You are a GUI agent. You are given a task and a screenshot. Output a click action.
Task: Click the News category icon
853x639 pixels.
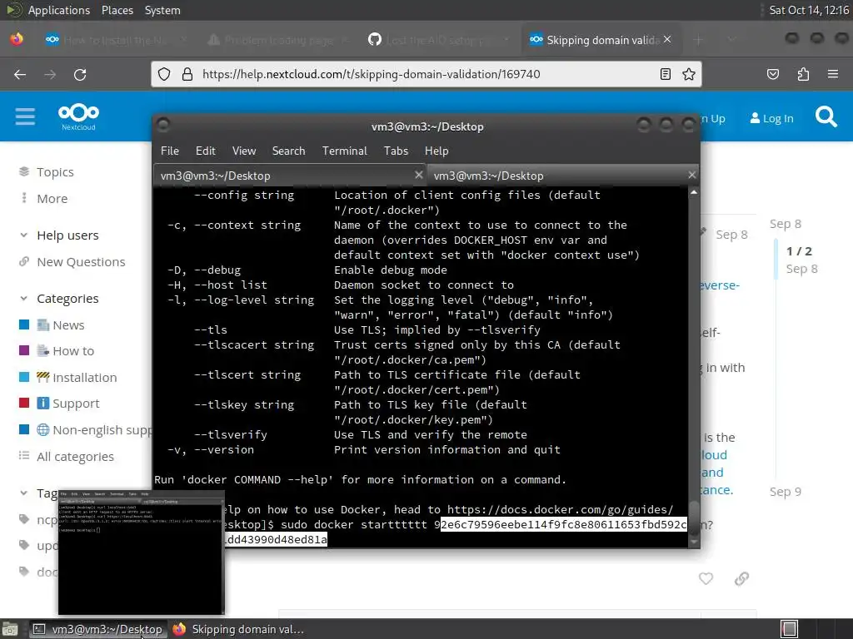43,325
